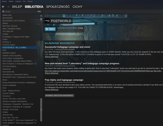The height and width of the screenshot is (126, 163).
Task: Select The Red Solstice
Action: [x=9, y=67]
